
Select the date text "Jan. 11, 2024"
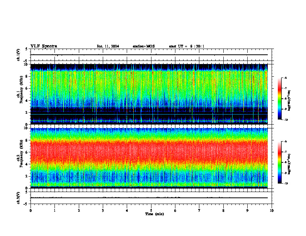pos(108,46)
